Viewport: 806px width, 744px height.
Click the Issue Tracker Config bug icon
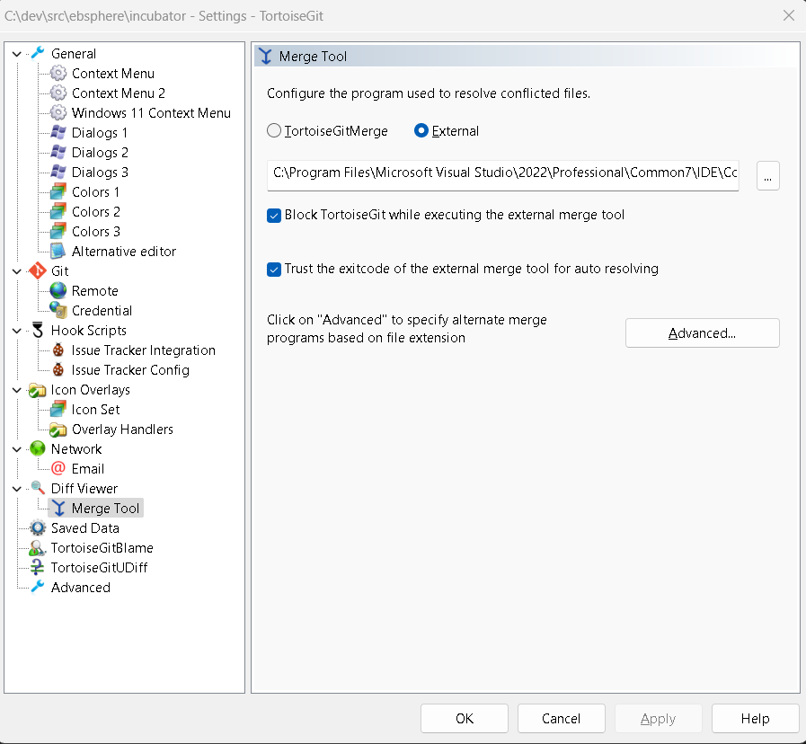(x=58, y=369)
